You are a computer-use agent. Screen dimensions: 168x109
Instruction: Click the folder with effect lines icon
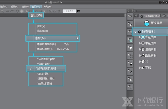[130, 55]
